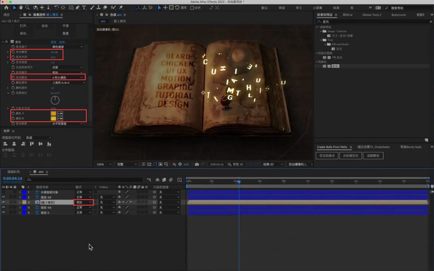Image resolution: width=434 pixels, height=271 pixels.
Task: Select the Brush tool
Action: pos(92,8)
